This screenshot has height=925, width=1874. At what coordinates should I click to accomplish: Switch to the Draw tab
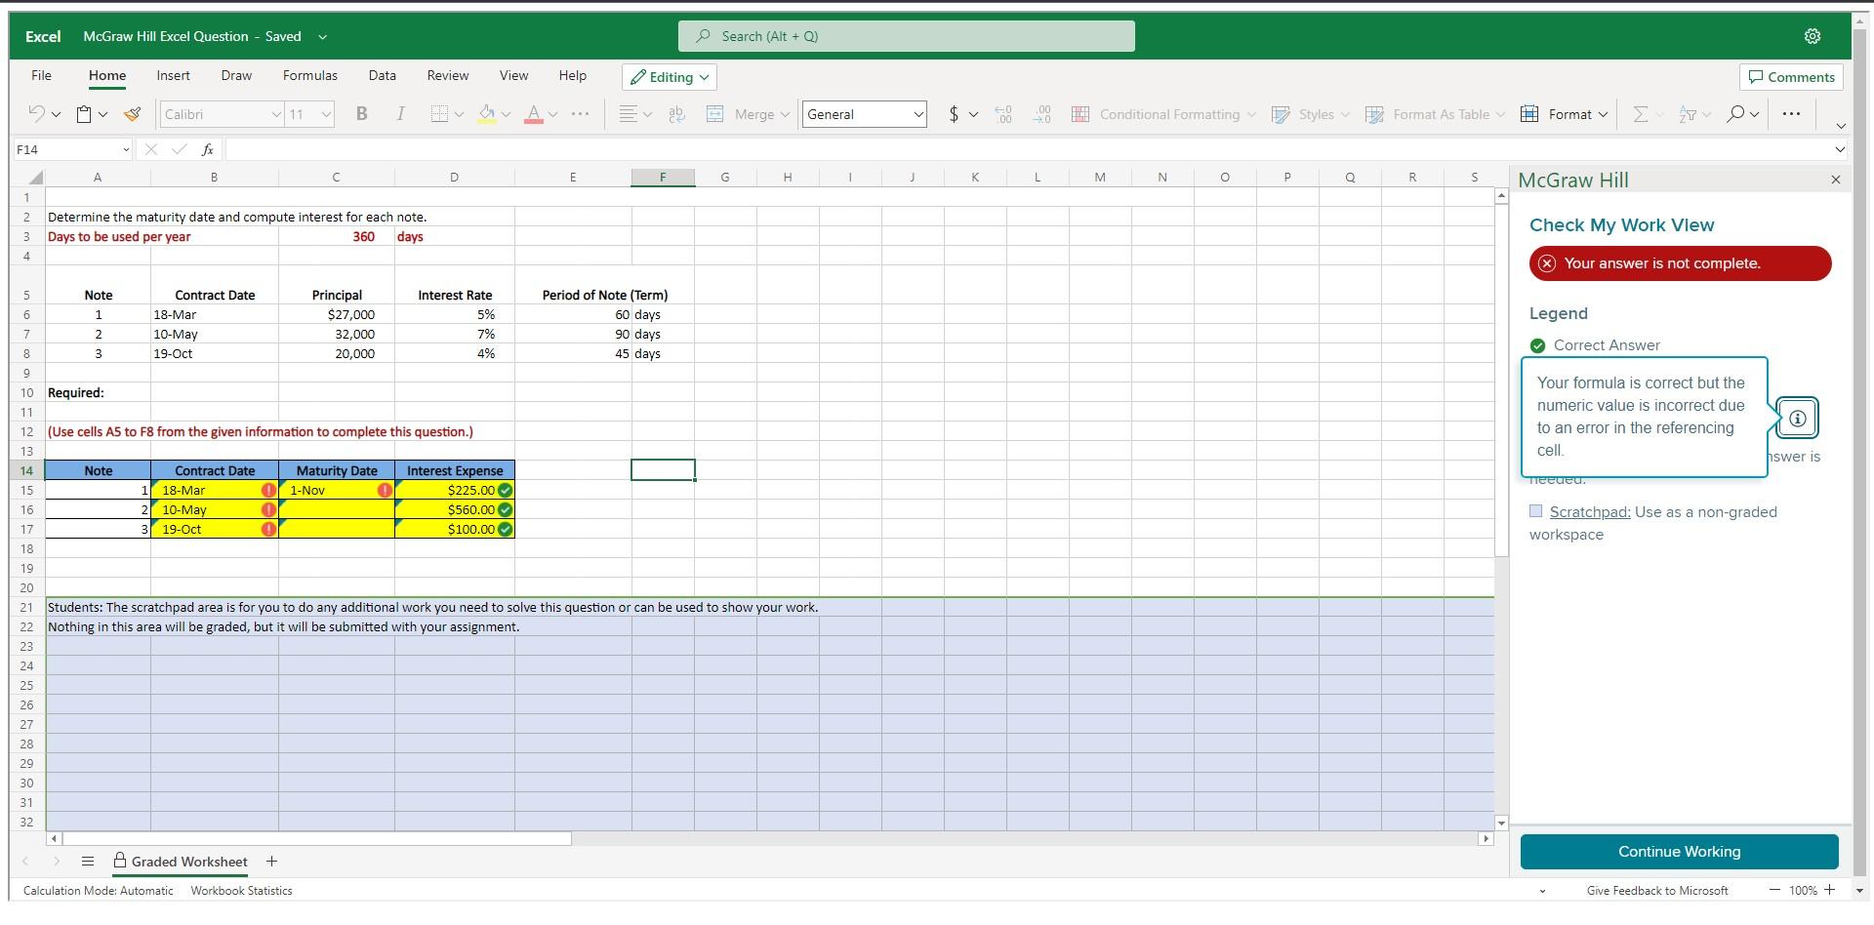coord(236,75)
